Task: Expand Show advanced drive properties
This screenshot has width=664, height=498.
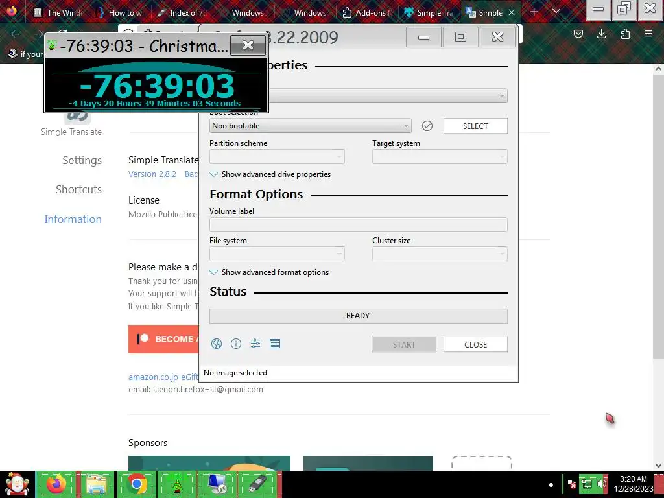Action: [270, 174]
